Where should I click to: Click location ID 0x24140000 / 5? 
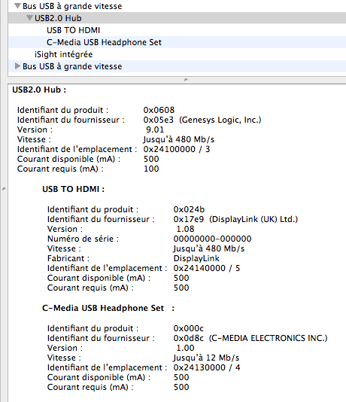[x=207, y=268]
